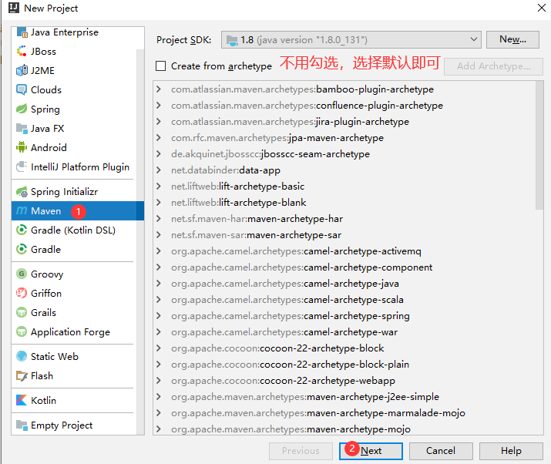The width and height of the screenshot is (551, 464).
Task: Click the New... SDK button
Action: point(512,39)
